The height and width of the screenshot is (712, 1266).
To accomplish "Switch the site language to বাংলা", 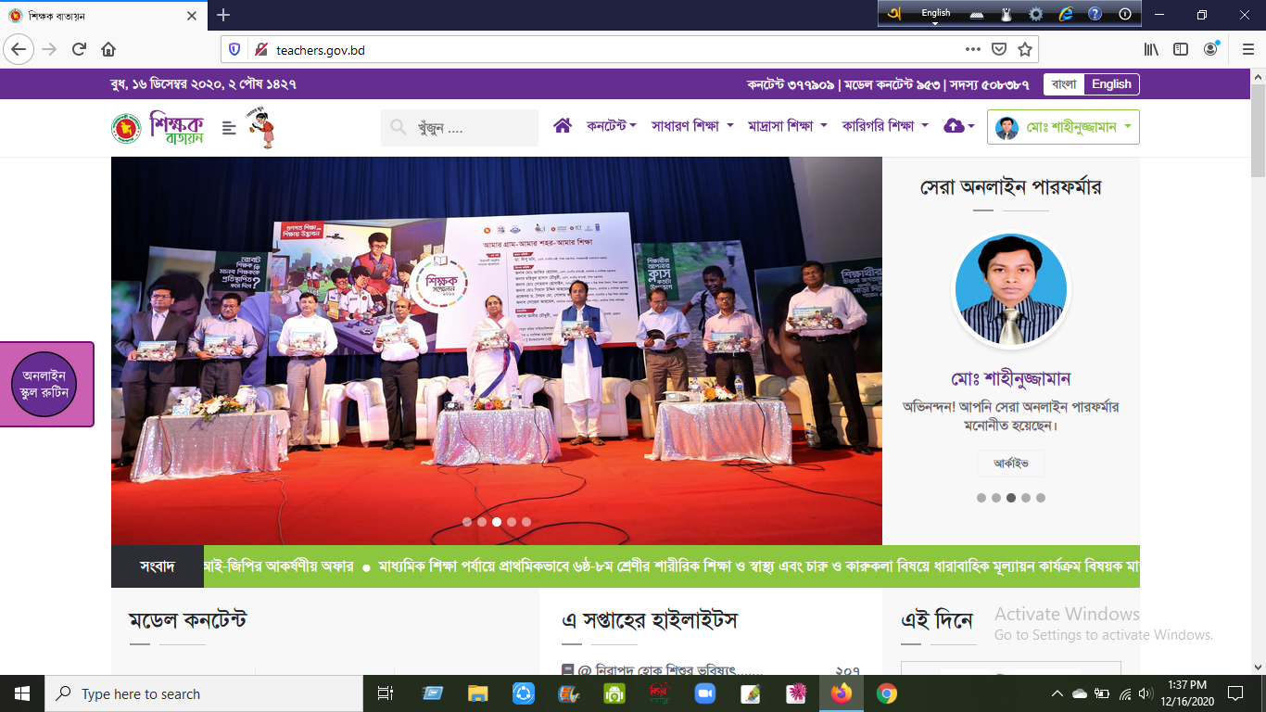I will 1064,84.
